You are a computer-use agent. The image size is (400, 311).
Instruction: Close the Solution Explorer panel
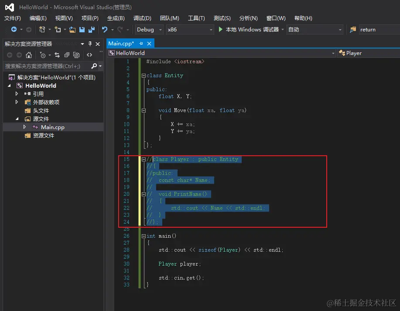click(98, 44)
